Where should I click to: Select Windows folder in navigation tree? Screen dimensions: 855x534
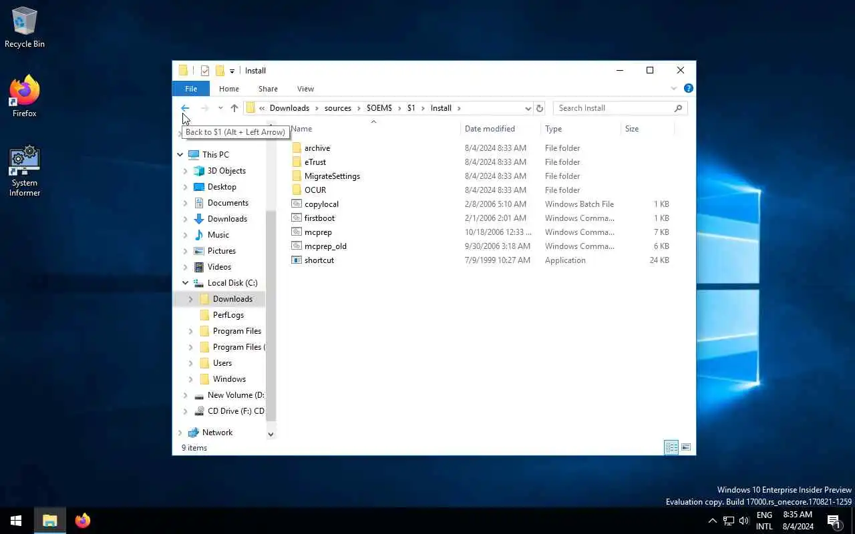pos(229,379)
